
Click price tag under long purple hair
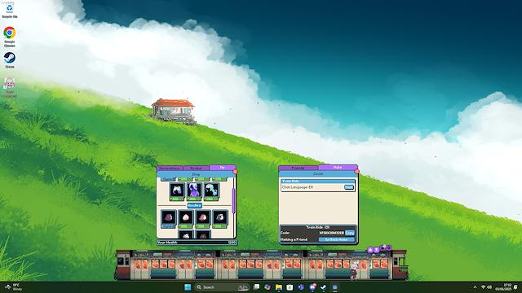click(194, 199)
